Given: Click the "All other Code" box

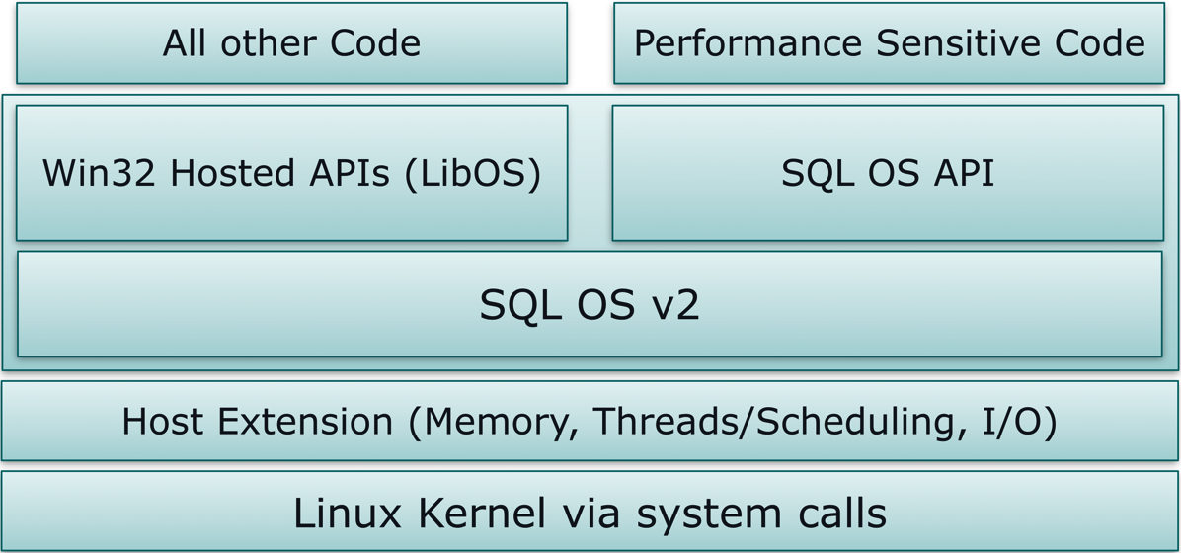Looking at the screenshot, I should (x=291, y=43).
